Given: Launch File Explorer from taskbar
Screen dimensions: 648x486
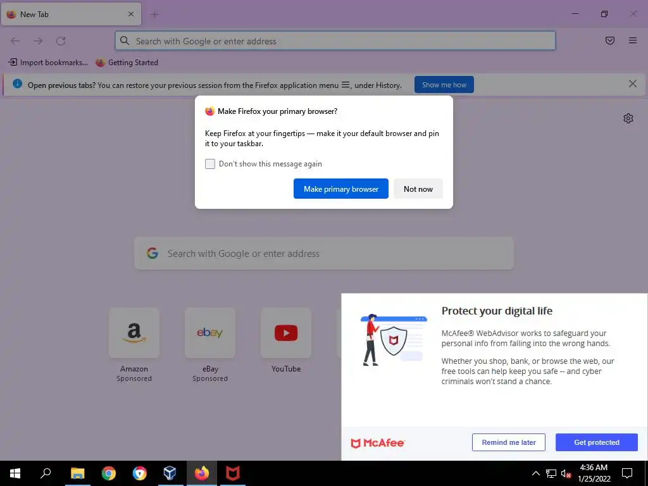Looking at the screenshot, I should pyautogui.click(x=77, y=473).
